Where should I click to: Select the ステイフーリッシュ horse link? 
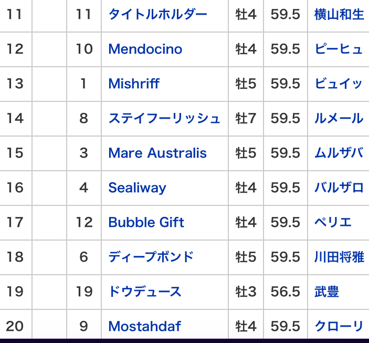(x=164, y=118)
